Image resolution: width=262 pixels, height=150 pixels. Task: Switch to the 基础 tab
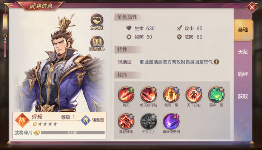pyautogui.click(x=243, y=30)
